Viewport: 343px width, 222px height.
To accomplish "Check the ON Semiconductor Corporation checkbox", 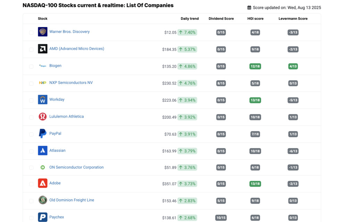I will click(x=31, y=168).
